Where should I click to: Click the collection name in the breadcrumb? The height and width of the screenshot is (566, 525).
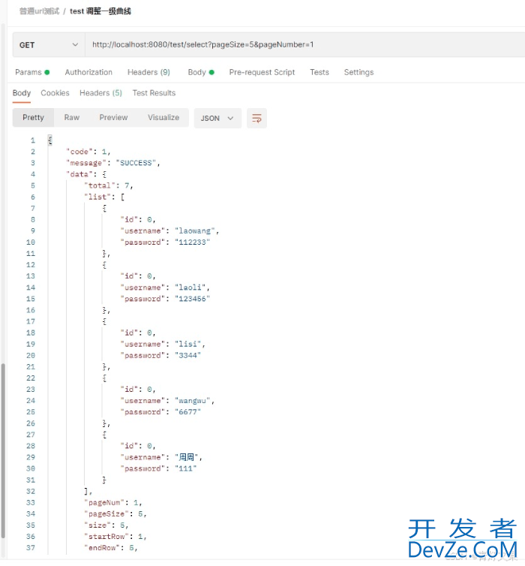pos(39,11)
